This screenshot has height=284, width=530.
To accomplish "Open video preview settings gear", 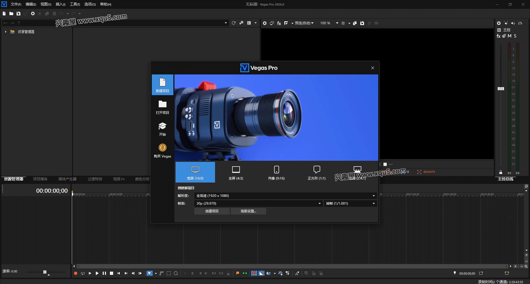I will pos(265,23).
